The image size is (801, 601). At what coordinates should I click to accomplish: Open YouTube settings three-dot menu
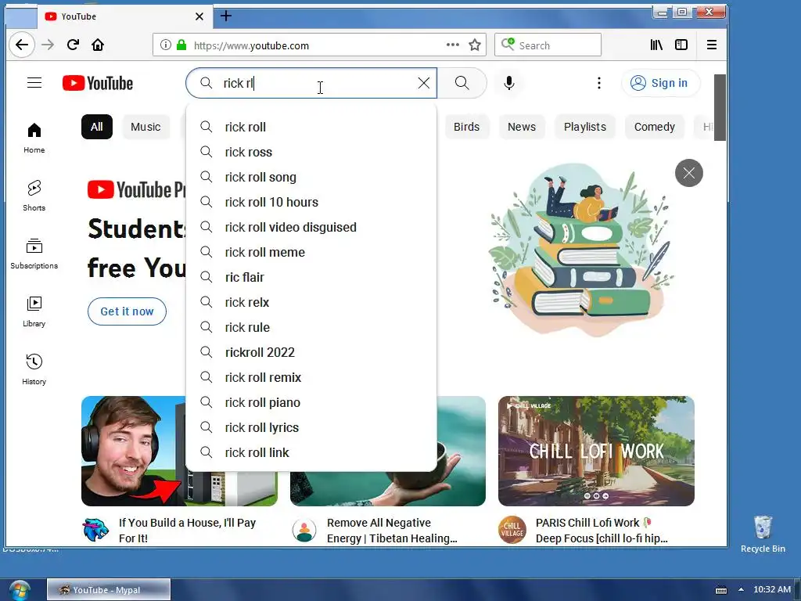click(598, 83)
